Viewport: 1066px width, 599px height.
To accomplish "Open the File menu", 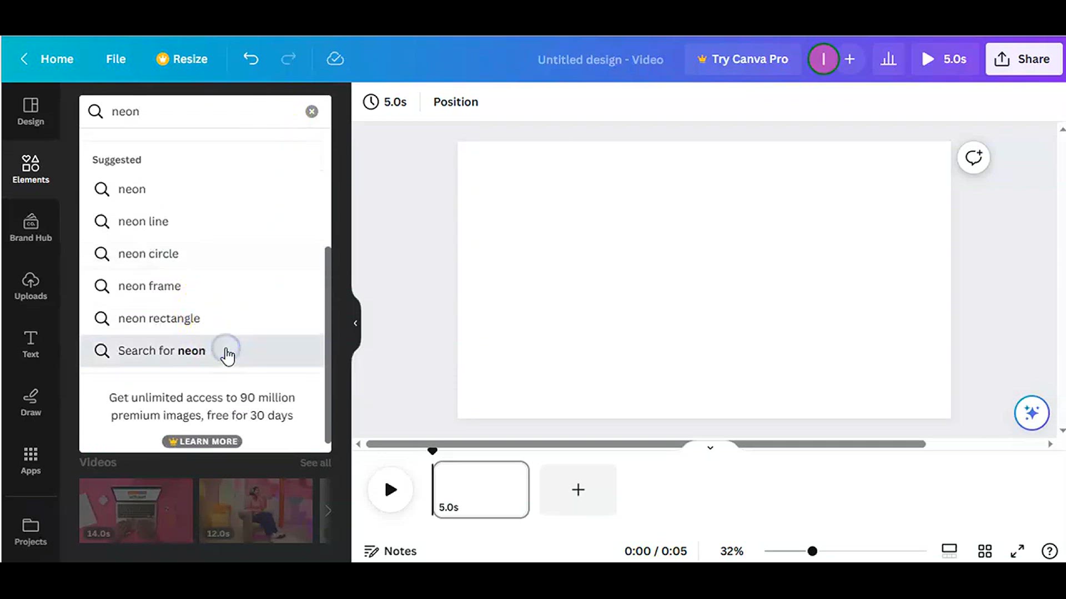I will click(116, 59).
